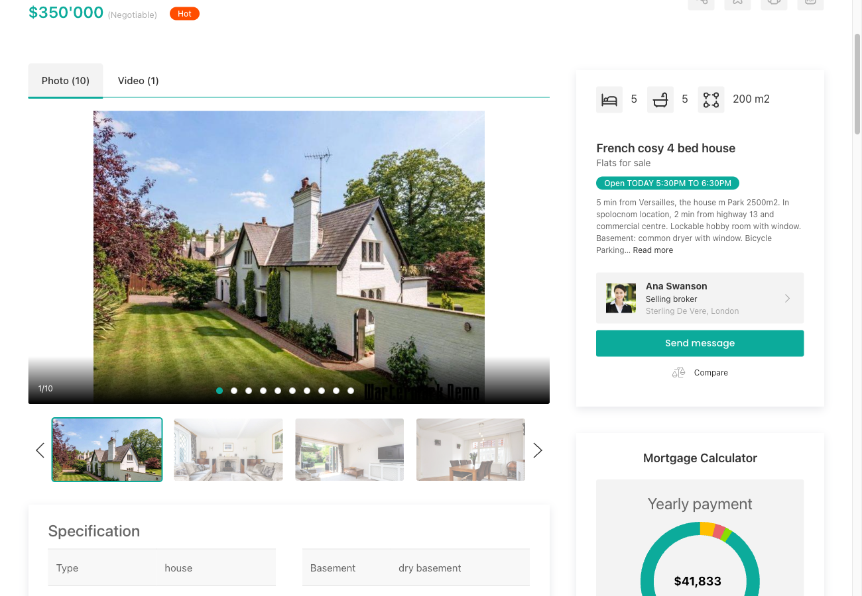
Task: Save listing using the bookmark star icon
Action: click(737, 4)
